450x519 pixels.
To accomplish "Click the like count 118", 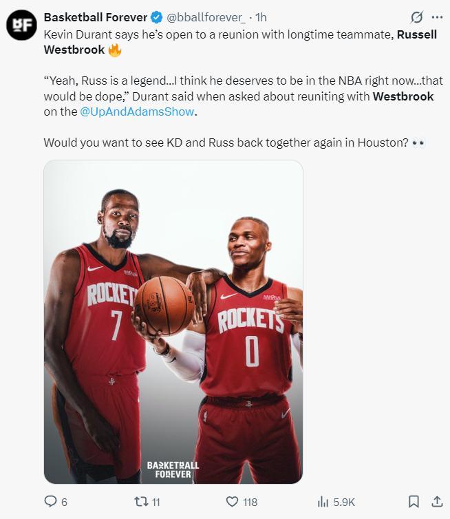I will tap(250, 502).
